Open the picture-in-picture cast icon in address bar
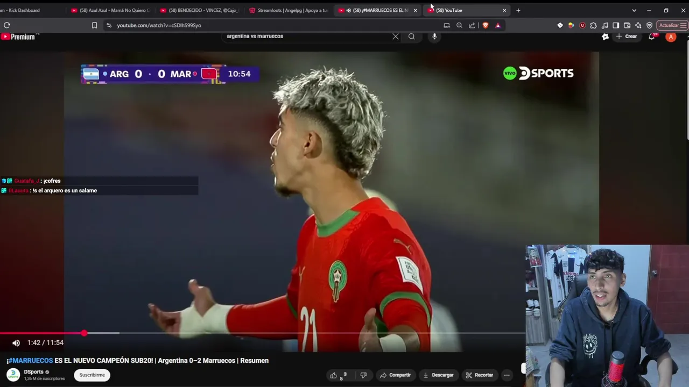Image resolution: width=689 pixels, height=387 pixels. click(x=447, y=25)
